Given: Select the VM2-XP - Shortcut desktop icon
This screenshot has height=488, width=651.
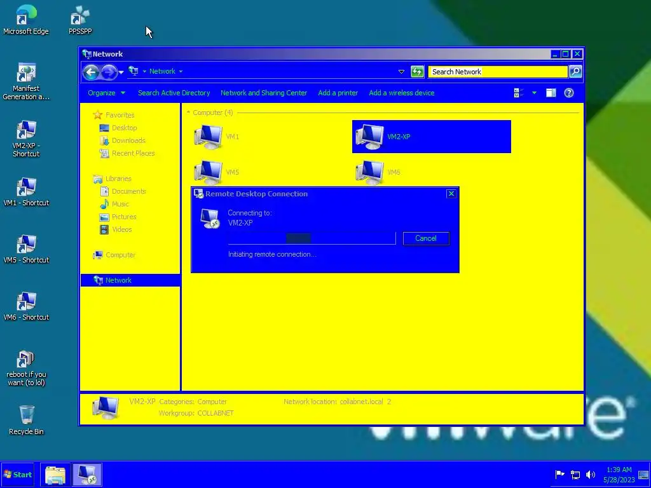Looking at the screenshot, I should pyautogui.click(x=25, y=139).
